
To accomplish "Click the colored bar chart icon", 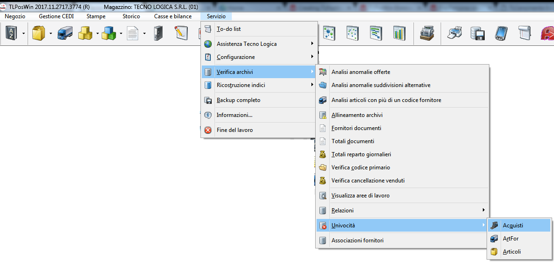I will (x=399, y=33).
